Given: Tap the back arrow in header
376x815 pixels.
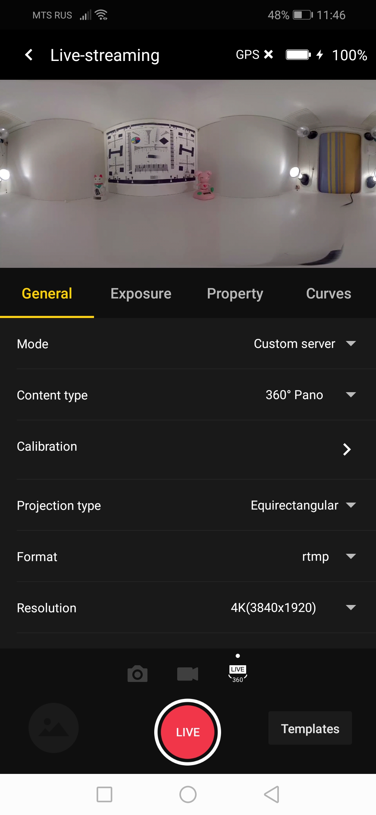Looking at the screenshot, I should click(x=29, y=55).
